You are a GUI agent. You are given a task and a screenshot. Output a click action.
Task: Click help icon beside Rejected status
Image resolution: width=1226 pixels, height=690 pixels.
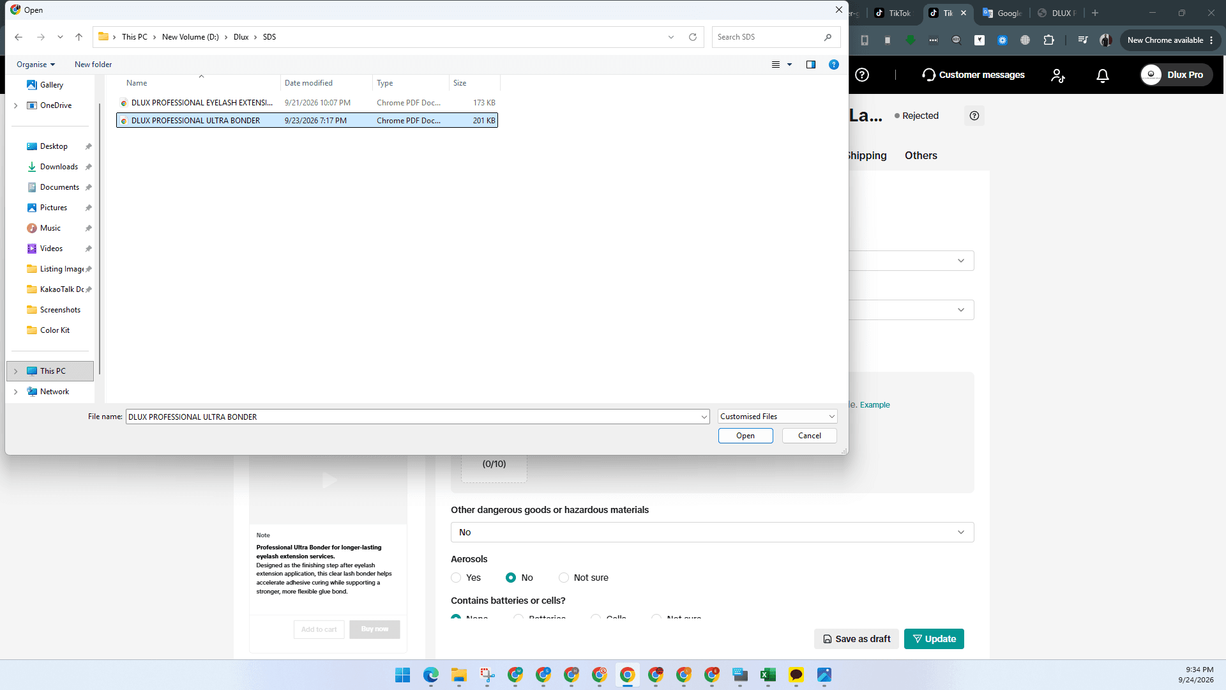(974, 116)
